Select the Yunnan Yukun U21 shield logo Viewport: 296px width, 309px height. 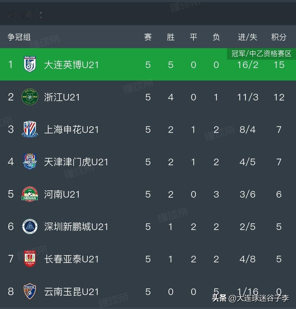(30, 291)
